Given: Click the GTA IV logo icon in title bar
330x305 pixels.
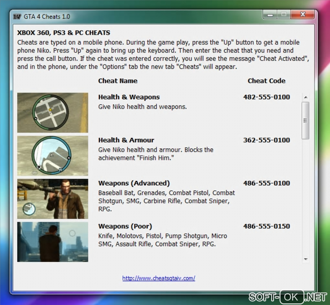Looking at the screenshot, I should pyautogui.click(x=17, y=16).
